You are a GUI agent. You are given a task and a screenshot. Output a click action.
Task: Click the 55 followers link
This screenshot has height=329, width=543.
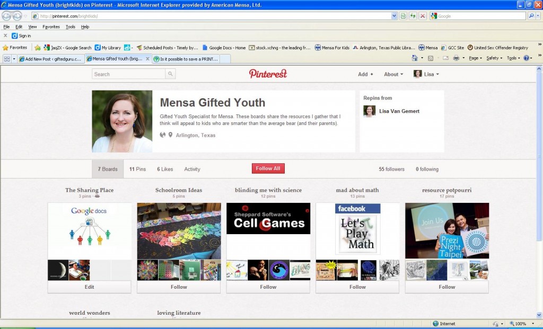point(392,169)
